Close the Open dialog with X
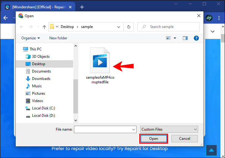225x158 pixels. [199, 16]
